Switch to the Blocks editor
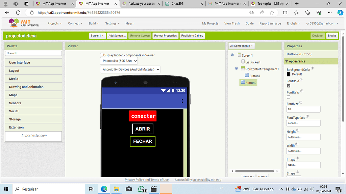346x194 pixels. 332,36
